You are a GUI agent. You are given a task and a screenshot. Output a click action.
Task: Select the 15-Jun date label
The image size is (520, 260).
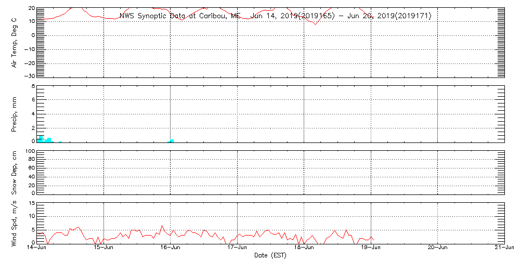(x=104, y=248)
